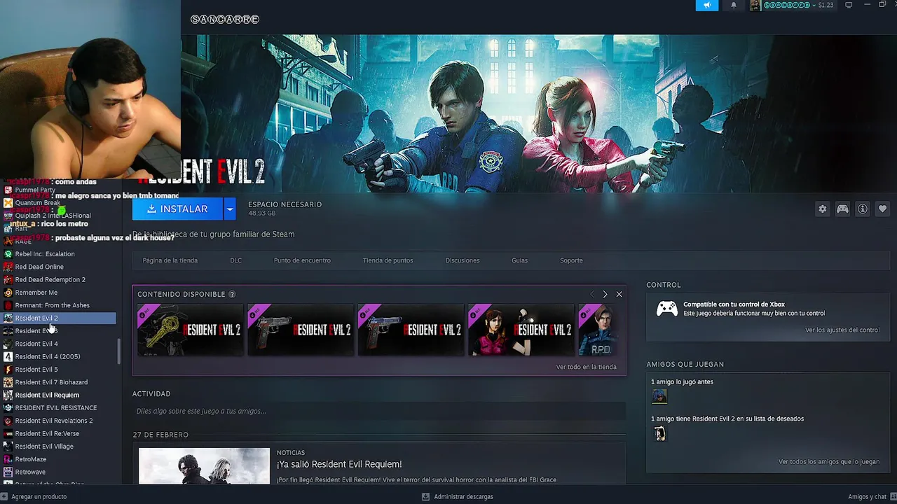Advance DLC carousel to next page
This screenshot has height=504, width=897.
pos(605,294)
